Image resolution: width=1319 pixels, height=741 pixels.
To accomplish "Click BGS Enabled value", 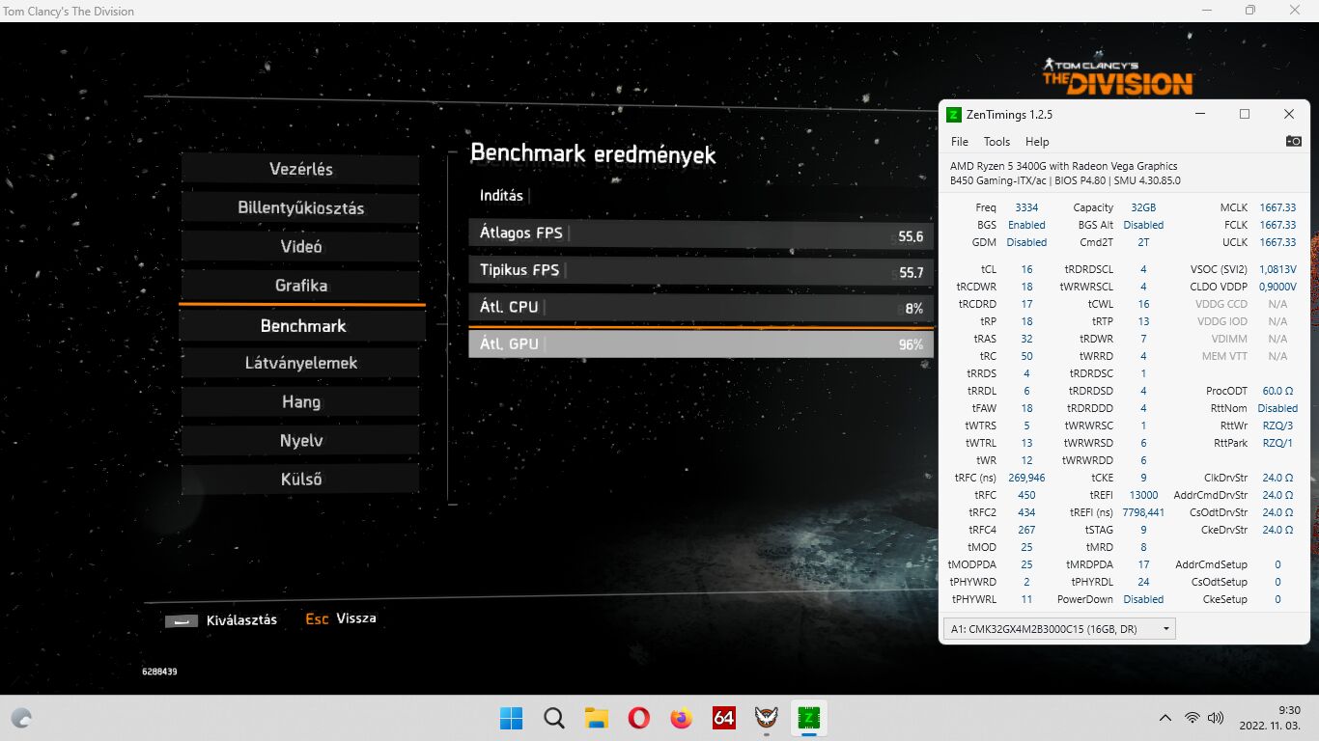I will click(1026, 225).
